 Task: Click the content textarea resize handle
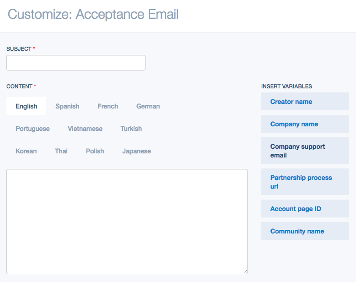[245, 271]
